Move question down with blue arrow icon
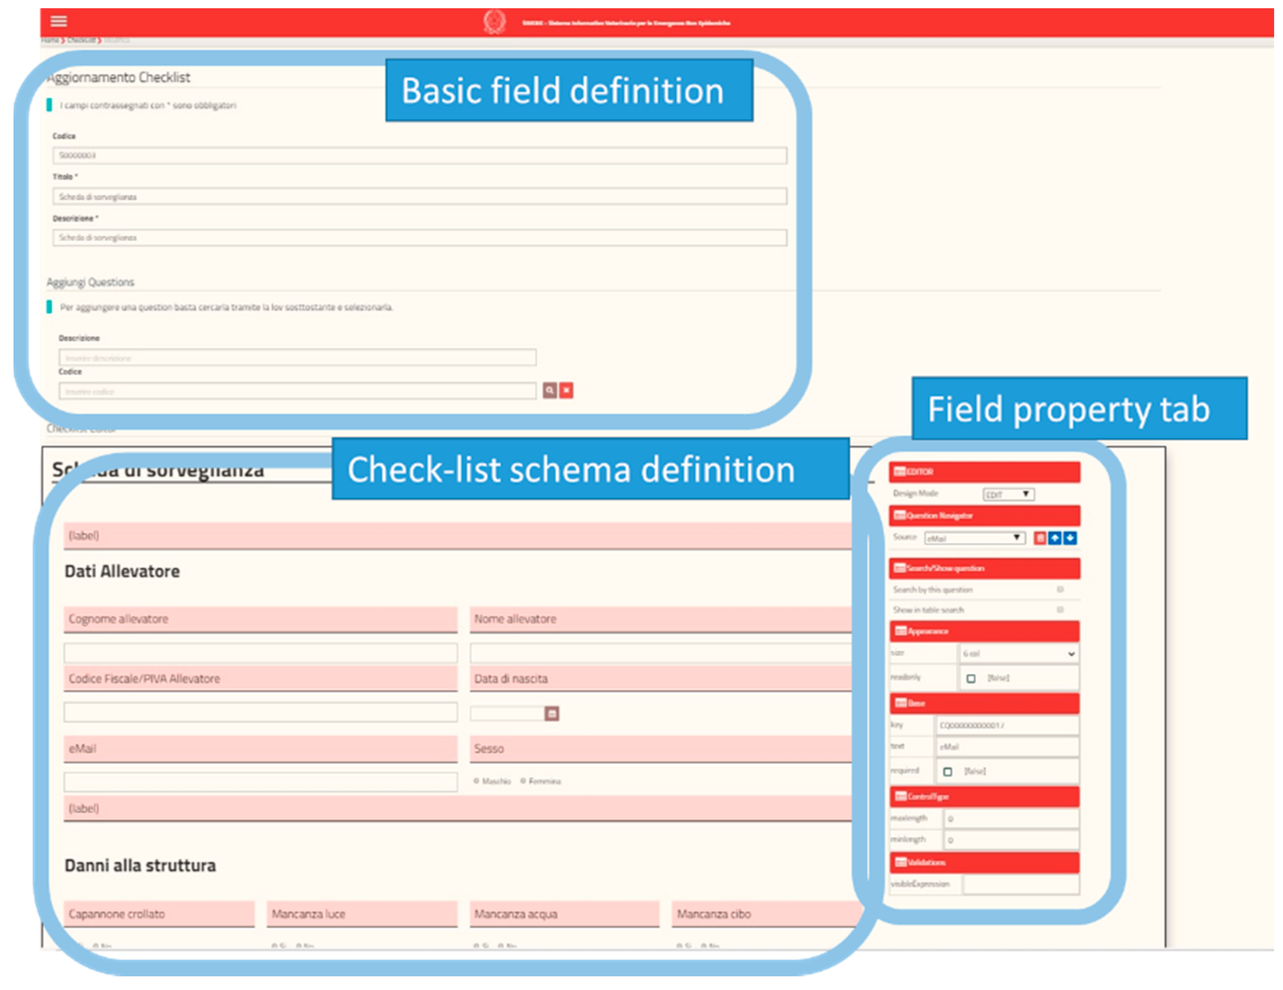This screenshot has height=990, width=1283. (1070, 538)
